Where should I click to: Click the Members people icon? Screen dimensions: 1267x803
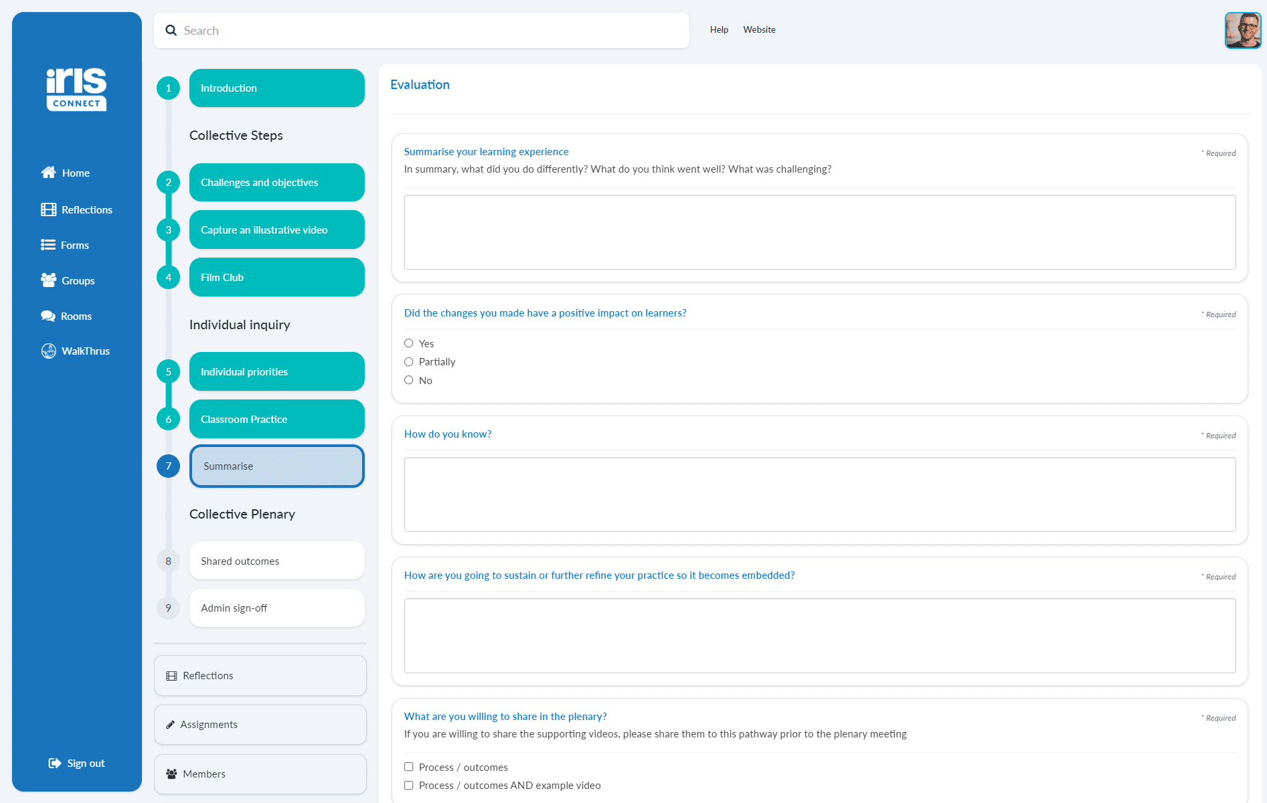tap(171, 774)
